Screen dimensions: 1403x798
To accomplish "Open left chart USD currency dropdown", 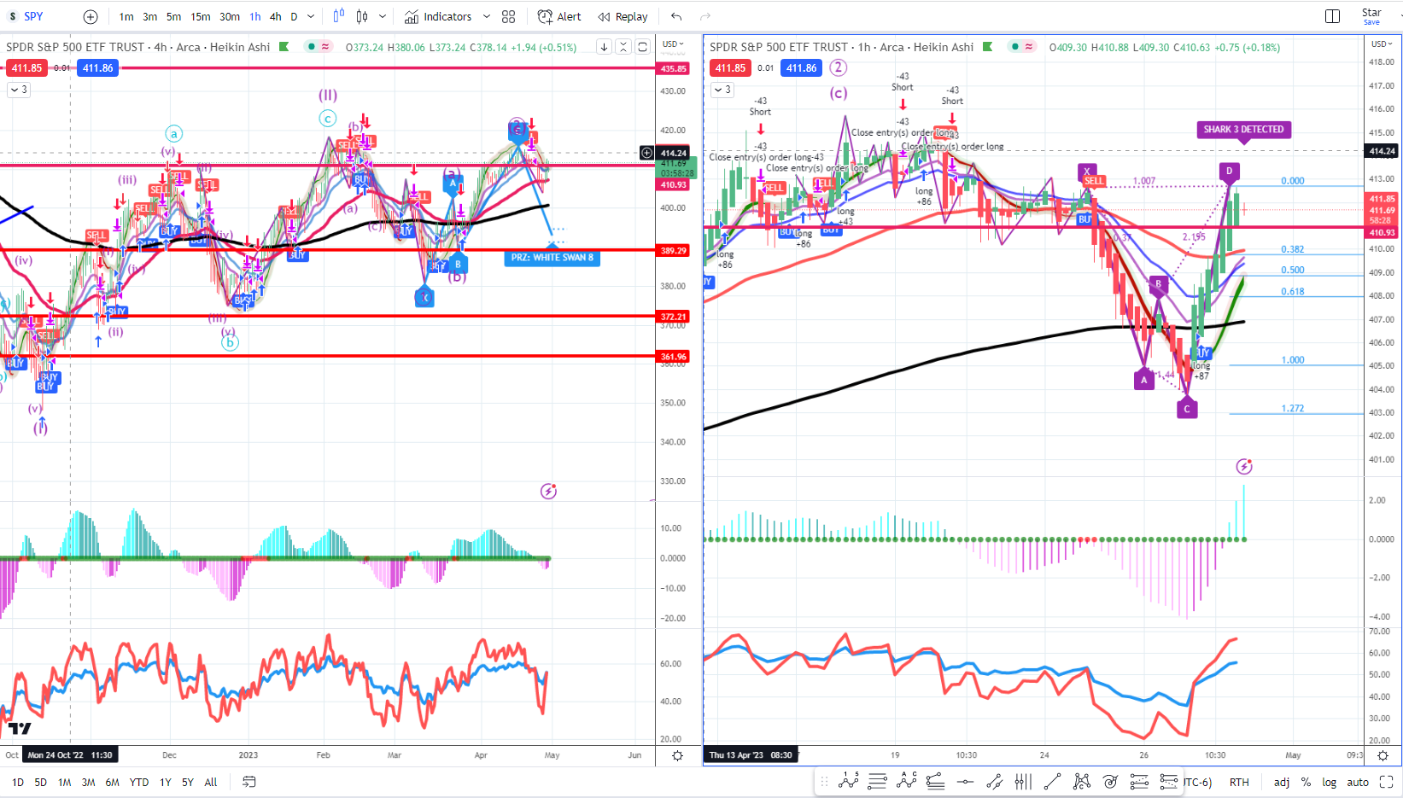I will click(x=673, y=44).
